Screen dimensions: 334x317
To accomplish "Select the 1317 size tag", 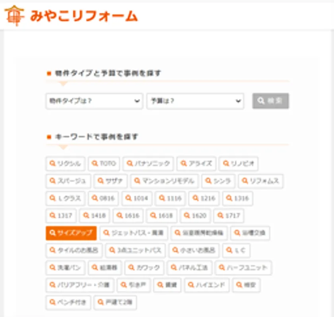I will click(x=61, y=216).
